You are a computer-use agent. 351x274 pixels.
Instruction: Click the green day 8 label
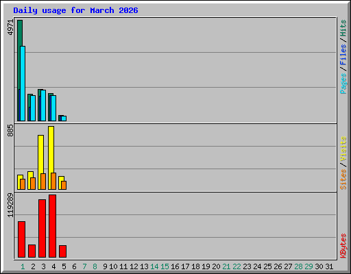95,266
